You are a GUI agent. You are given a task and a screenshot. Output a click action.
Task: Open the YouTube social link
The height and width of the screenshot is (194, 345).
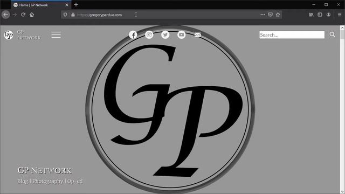tap(182, 34)
